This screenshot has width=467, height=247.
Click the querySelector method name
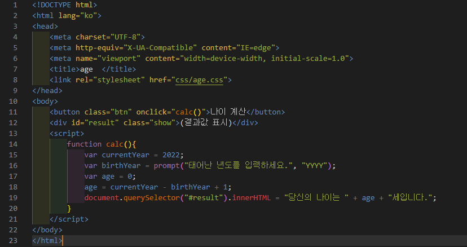(x=152, y=198)
